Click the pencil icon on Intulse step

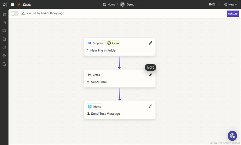click(150, 106)
